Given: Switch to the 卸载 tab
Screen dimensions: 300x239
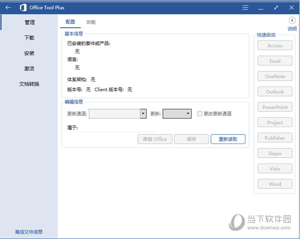Looking at the screenshot, I should 91,22.
